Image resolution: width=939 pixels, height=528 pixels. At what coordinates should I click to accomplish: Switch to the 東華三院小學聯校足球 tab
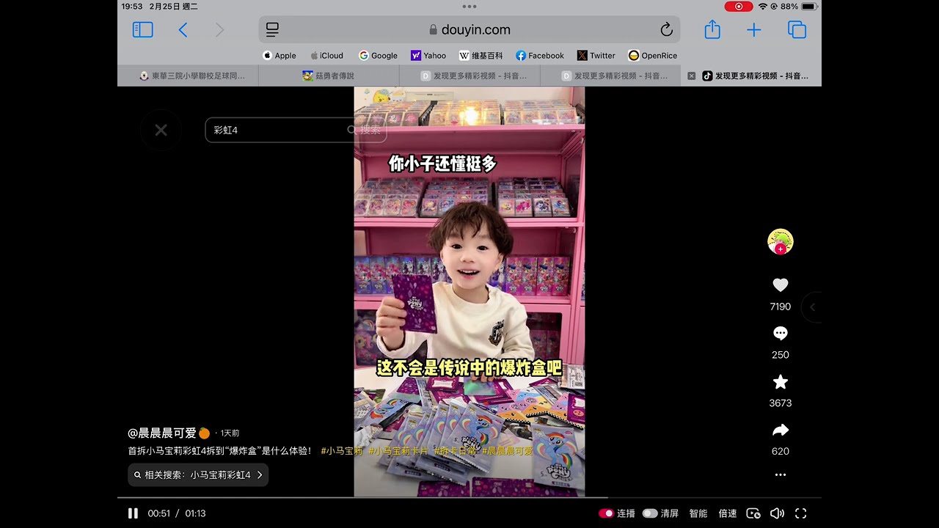[188, 76]
